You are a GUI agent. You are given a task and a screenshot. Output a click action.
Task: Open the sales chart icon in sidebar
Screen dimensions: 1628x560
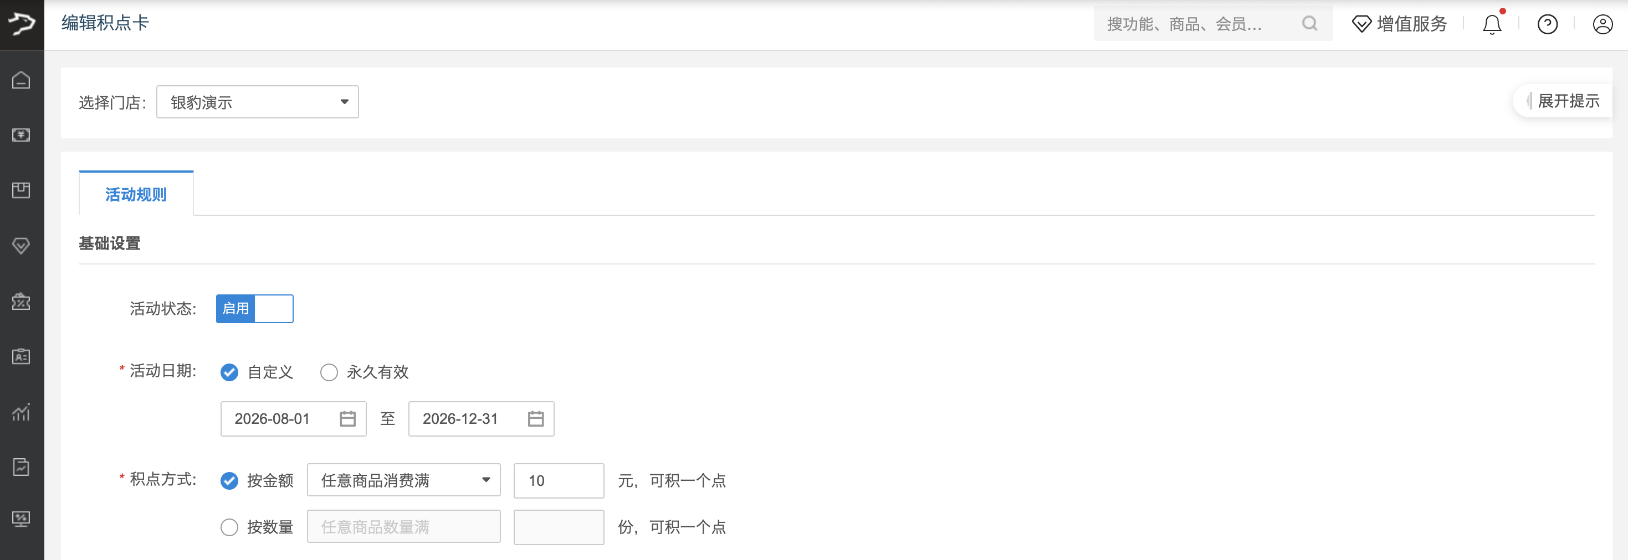22,412
